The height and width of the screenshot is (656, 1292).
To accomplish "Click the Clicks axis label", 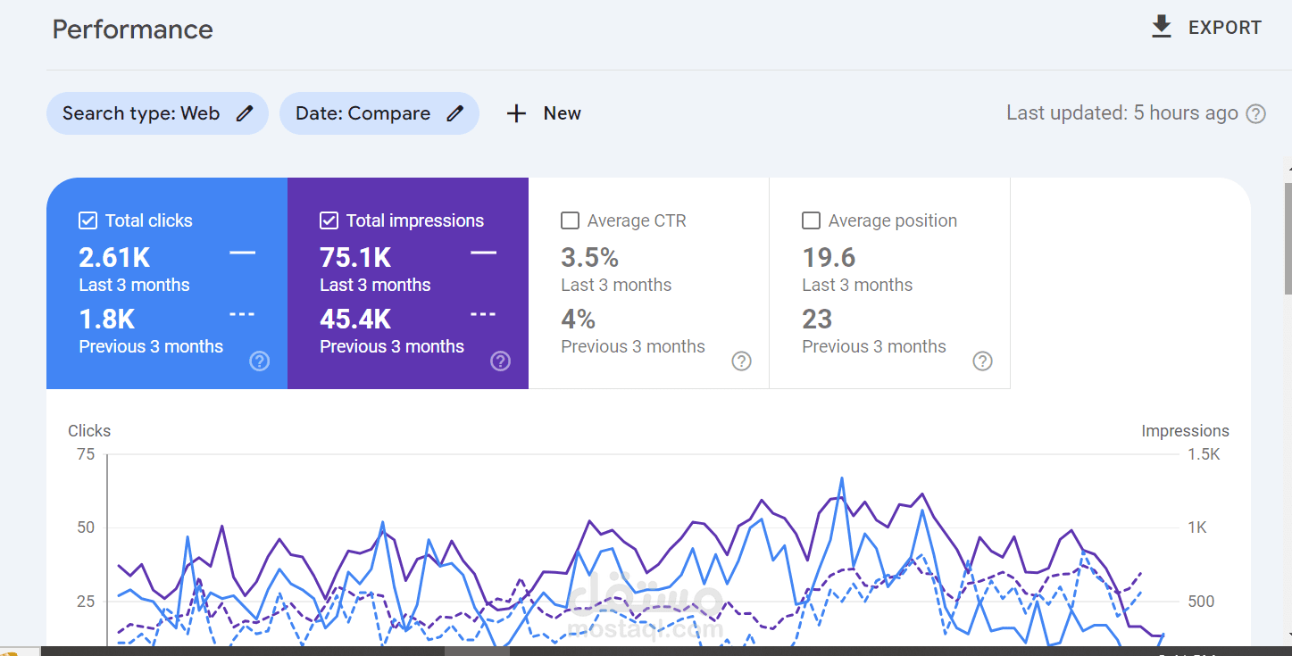I will (89, 431).
